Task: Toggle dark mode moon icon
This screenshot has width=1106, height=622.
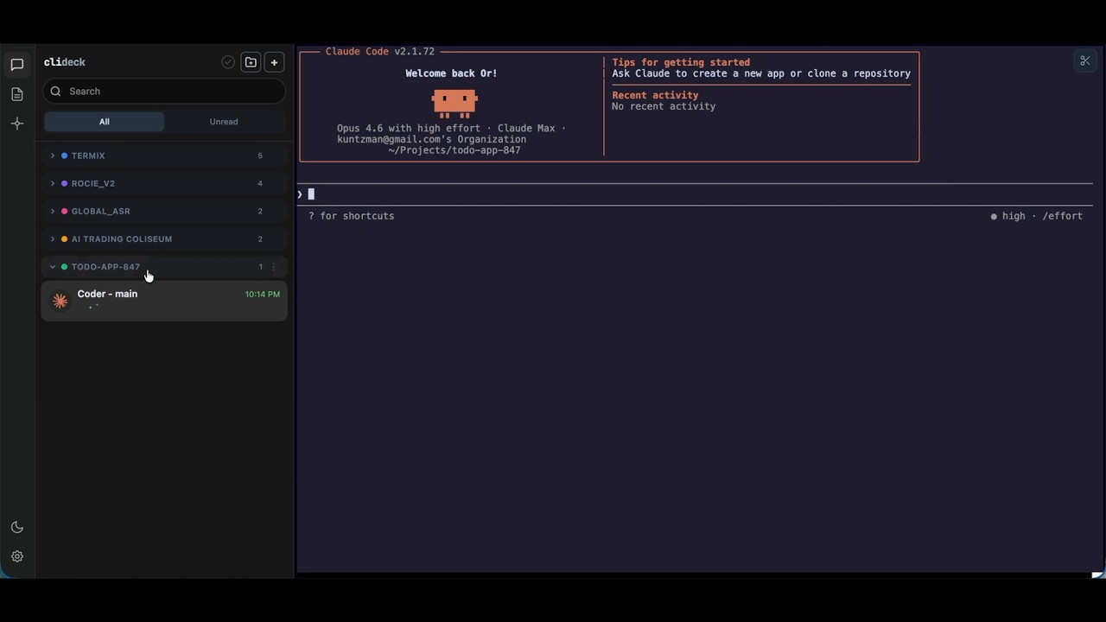Action: [x=16, y=527]
